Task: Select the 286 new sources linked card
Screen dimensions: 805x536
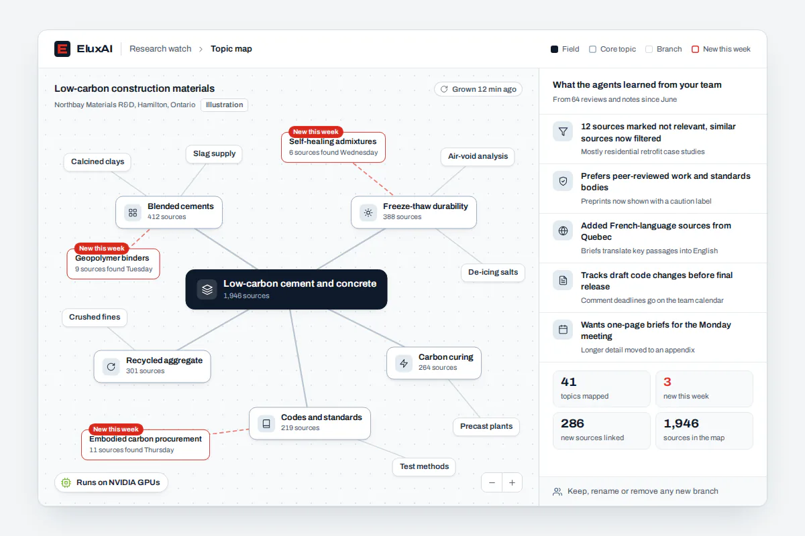Action: (601, 430)
